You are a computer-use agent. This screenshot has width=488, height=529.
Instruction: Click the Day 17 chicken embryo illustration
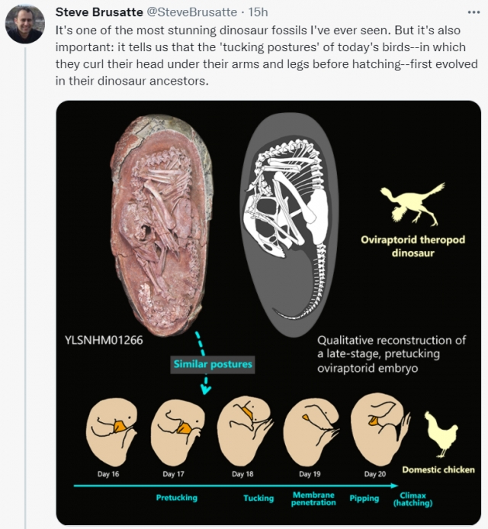pyautogui.click(x=177, y=432)
